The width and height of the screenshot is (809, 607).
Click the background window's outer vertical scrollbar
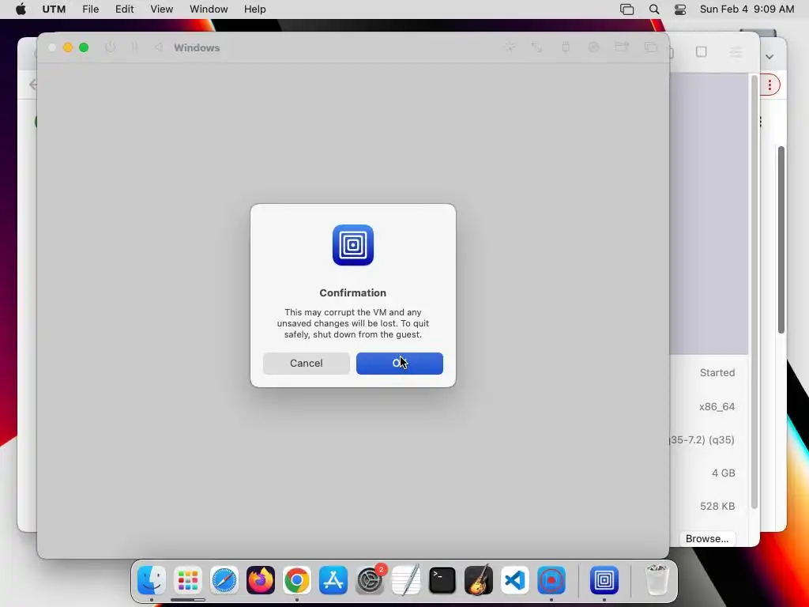tap(781, 240)
